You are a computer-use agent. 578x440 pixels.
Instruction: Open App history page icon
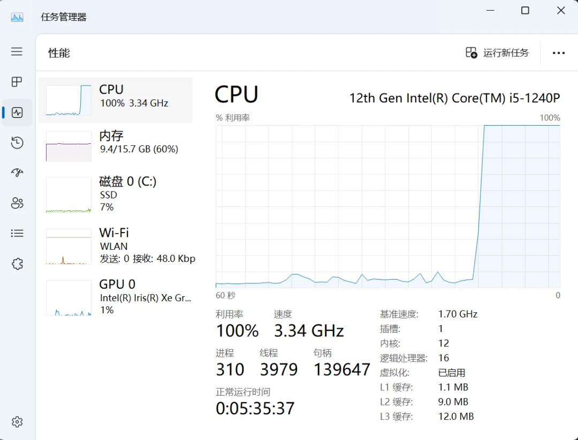17,143
